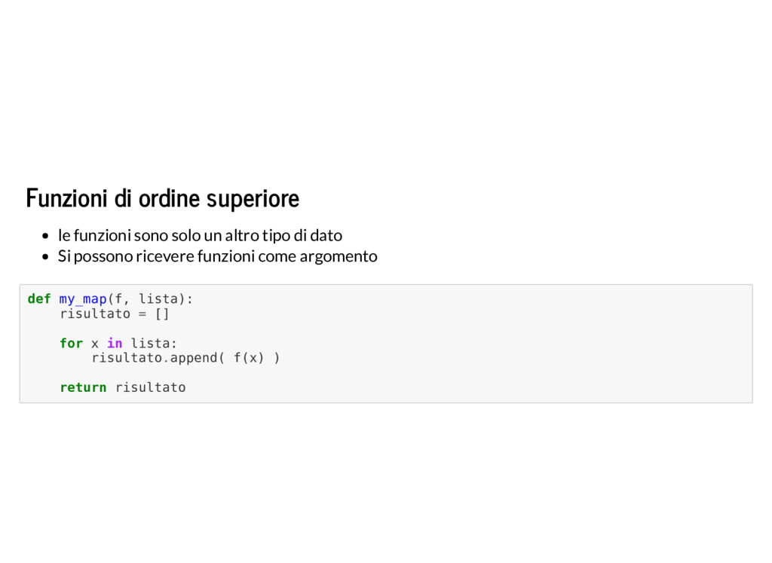The width and height of the screenshot is (772, 563).
Task: Click the word lista: in the loop
Action: pos(154,343)
